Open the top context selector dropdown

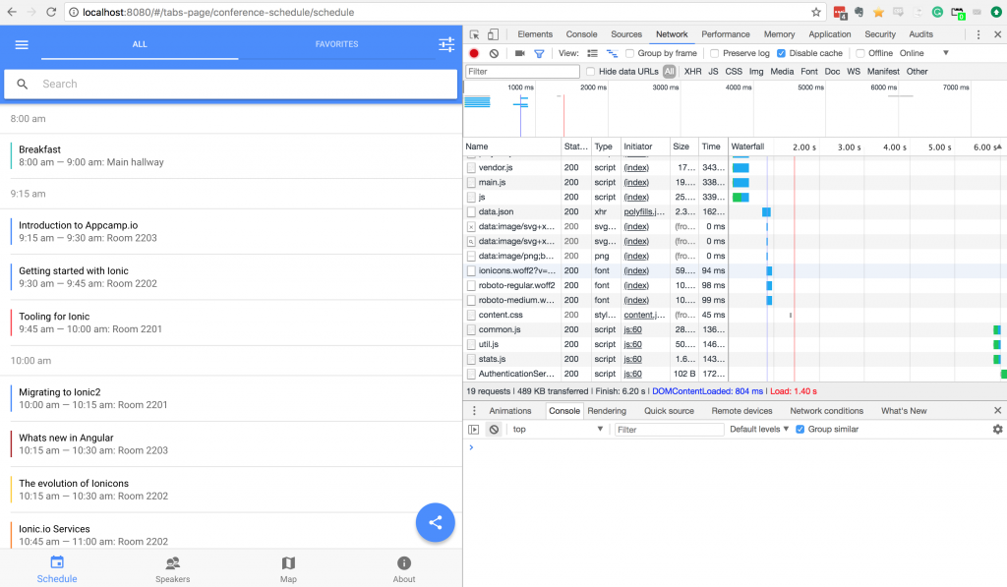click(558, 430)
